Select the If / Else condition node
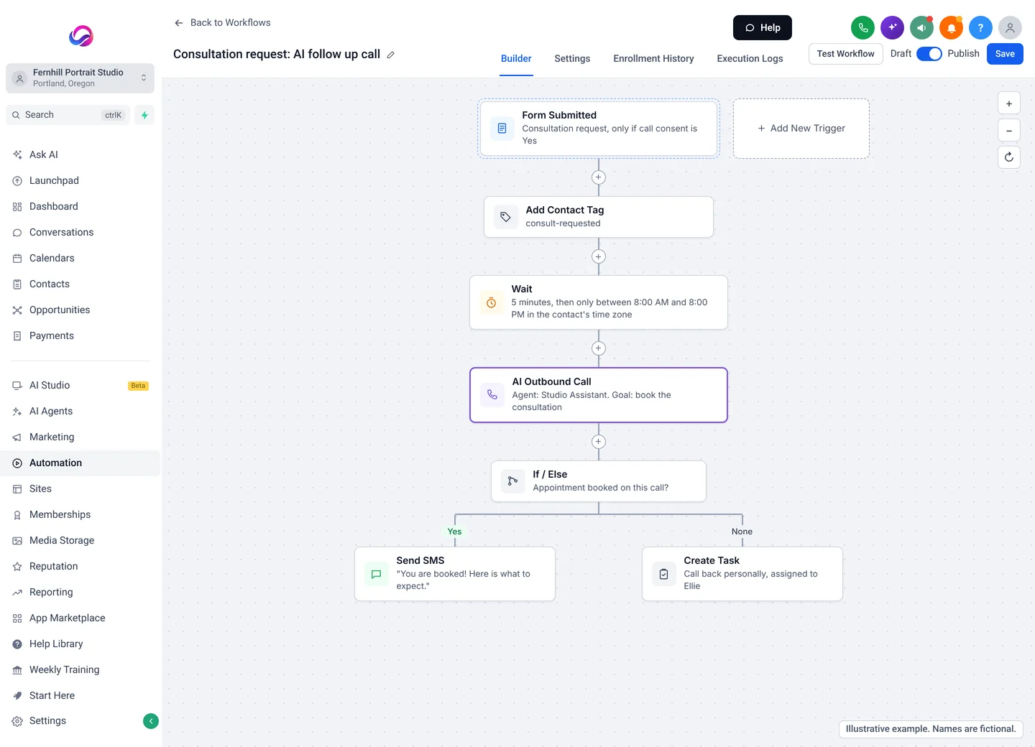 (599, 481)
